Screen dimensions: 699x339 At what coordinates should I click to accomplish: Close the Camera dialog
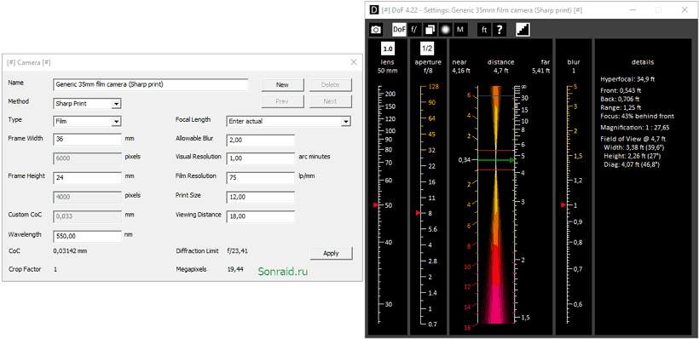pyautogui.click(x=354, y=62)
